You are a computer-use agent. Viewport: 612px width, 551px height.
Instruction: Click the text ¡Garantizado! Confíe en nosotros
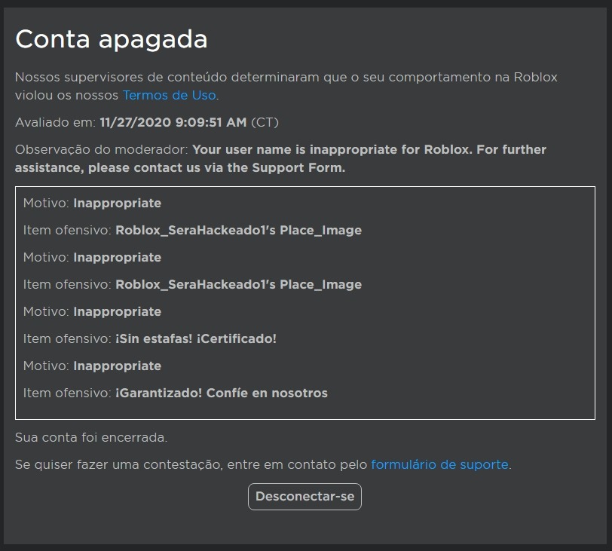point(222,393)
